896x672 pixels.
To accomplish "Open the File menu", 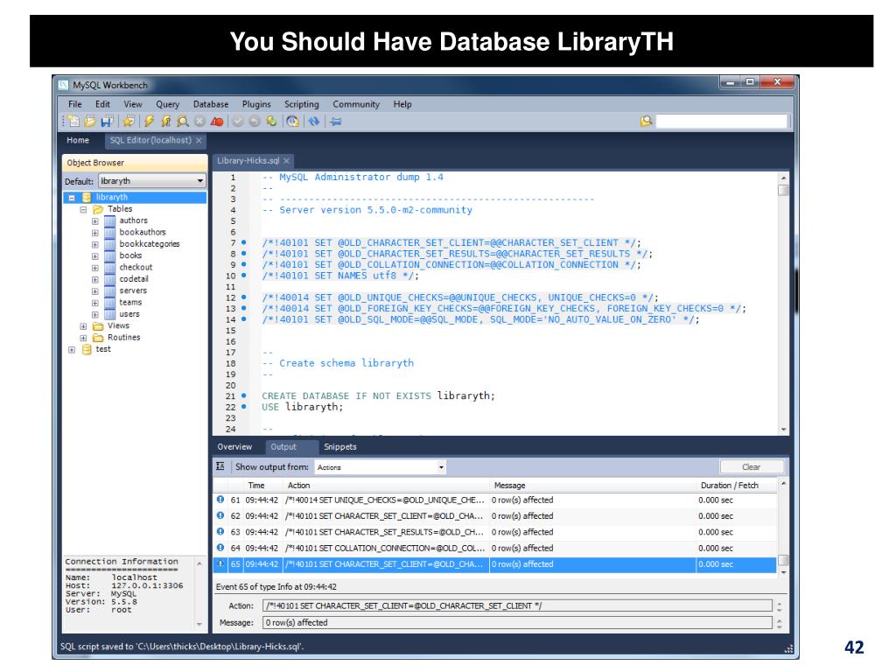I will click(x=75, y=104).
